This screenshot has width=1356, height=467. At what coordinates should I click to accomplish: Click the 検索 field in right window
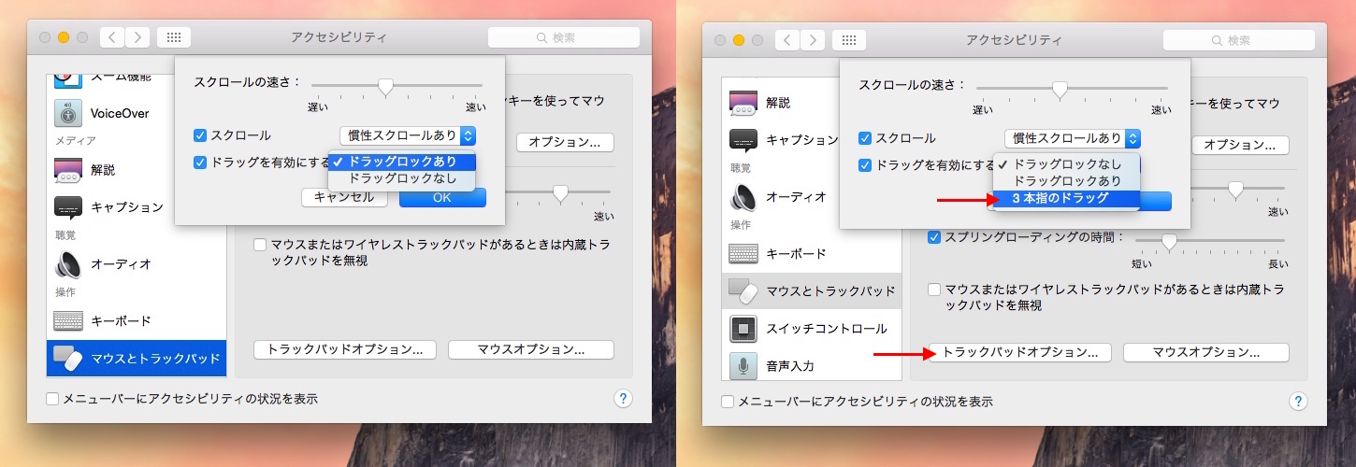tap(1239, 40)
